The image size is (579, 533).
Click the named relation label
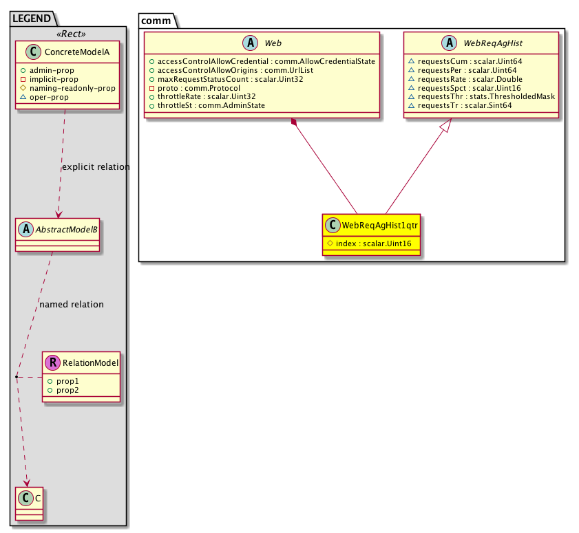coord(72,304)
